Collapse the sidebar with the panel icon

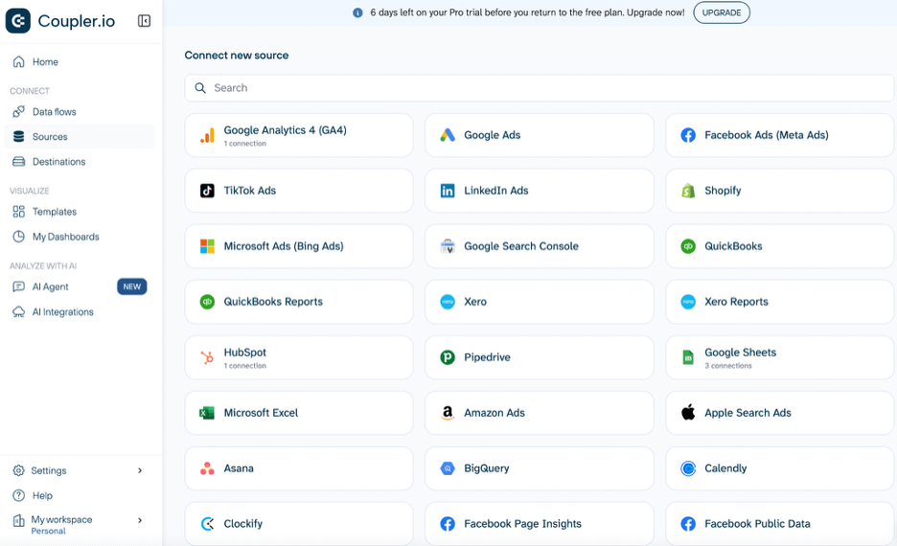click(x=144, y=21)
